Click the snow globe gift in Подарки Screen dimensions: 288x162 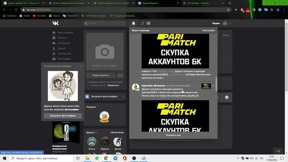(x=104, y=117)
